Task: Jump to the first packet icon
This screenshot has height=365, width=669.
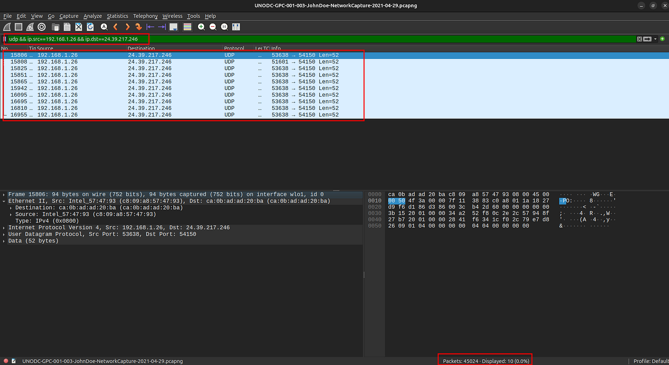Action: pyautogui.click(x=150, y=27)
